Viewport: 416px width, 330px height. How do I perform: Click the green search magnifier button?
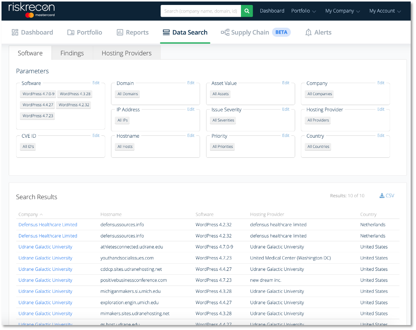(x=247, y=11)
